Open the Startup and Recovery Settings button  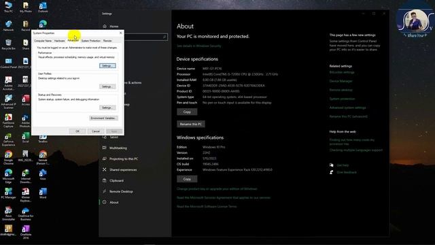107,108
